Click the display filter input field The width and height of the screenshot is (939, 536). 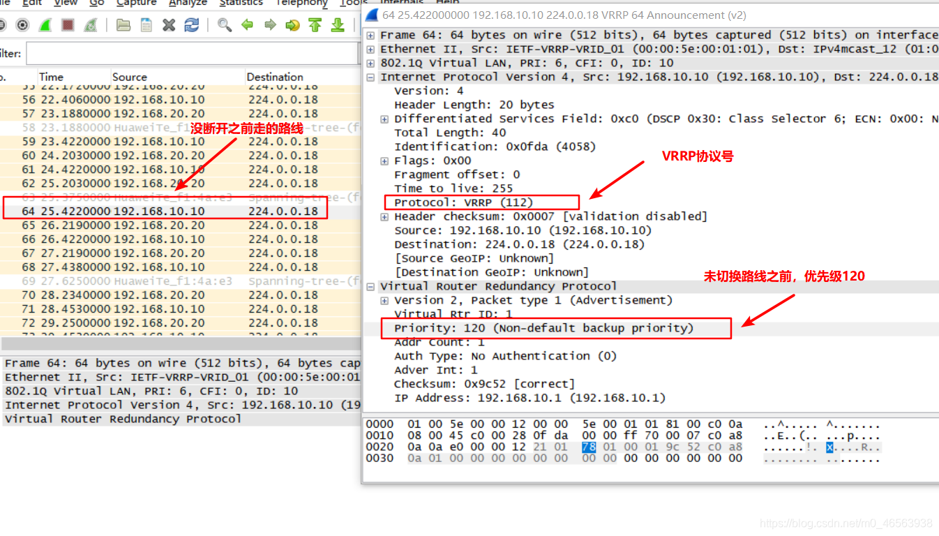pos(192,54)
